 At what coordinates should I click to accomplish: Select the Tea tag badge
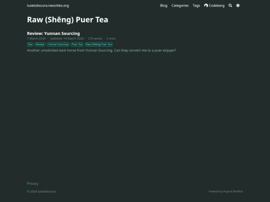(x=30, y=44)
